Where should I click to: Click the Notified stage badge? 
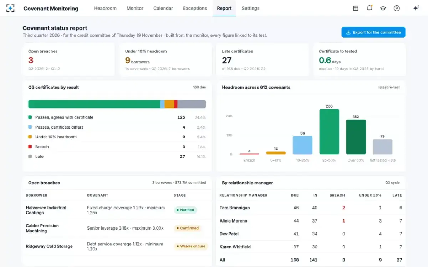click(x=186, y=210)
